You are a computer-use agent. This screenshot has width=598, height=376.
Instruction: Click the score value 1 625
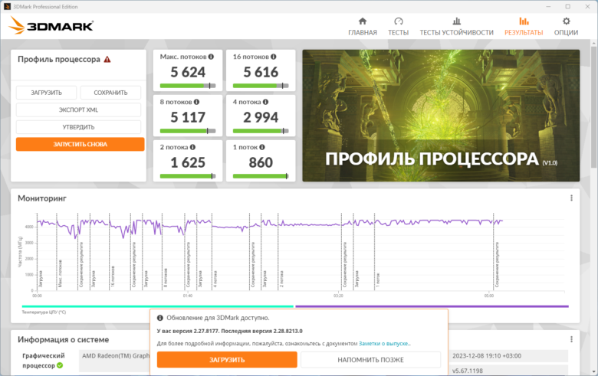pos(188,162)
